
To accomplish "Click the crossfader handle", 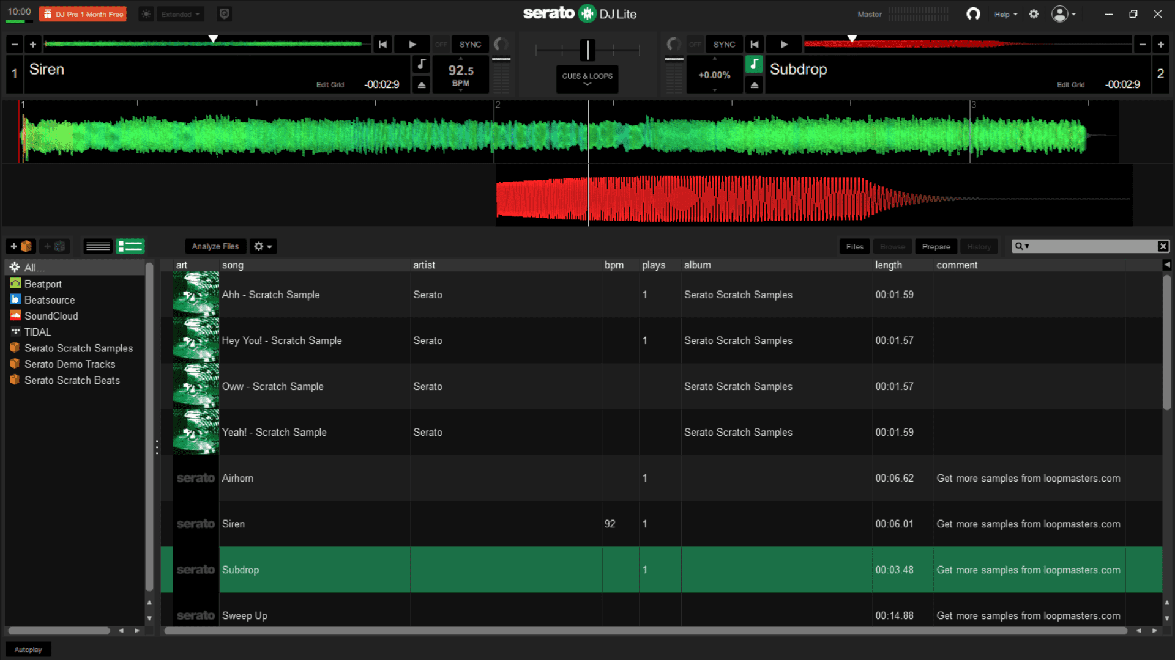I will tap(587, 50).
